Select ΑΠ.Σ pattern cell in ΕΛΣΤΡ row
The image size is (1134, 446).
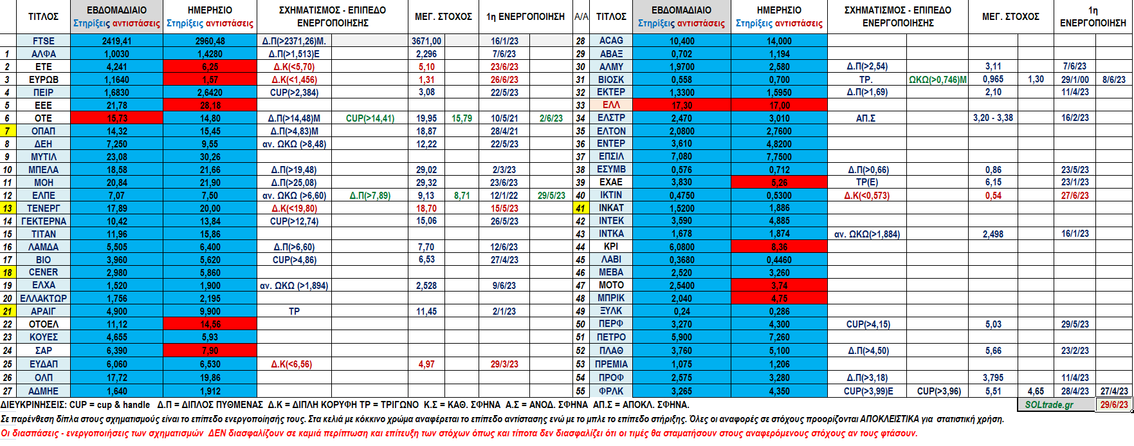coord(866,118)
